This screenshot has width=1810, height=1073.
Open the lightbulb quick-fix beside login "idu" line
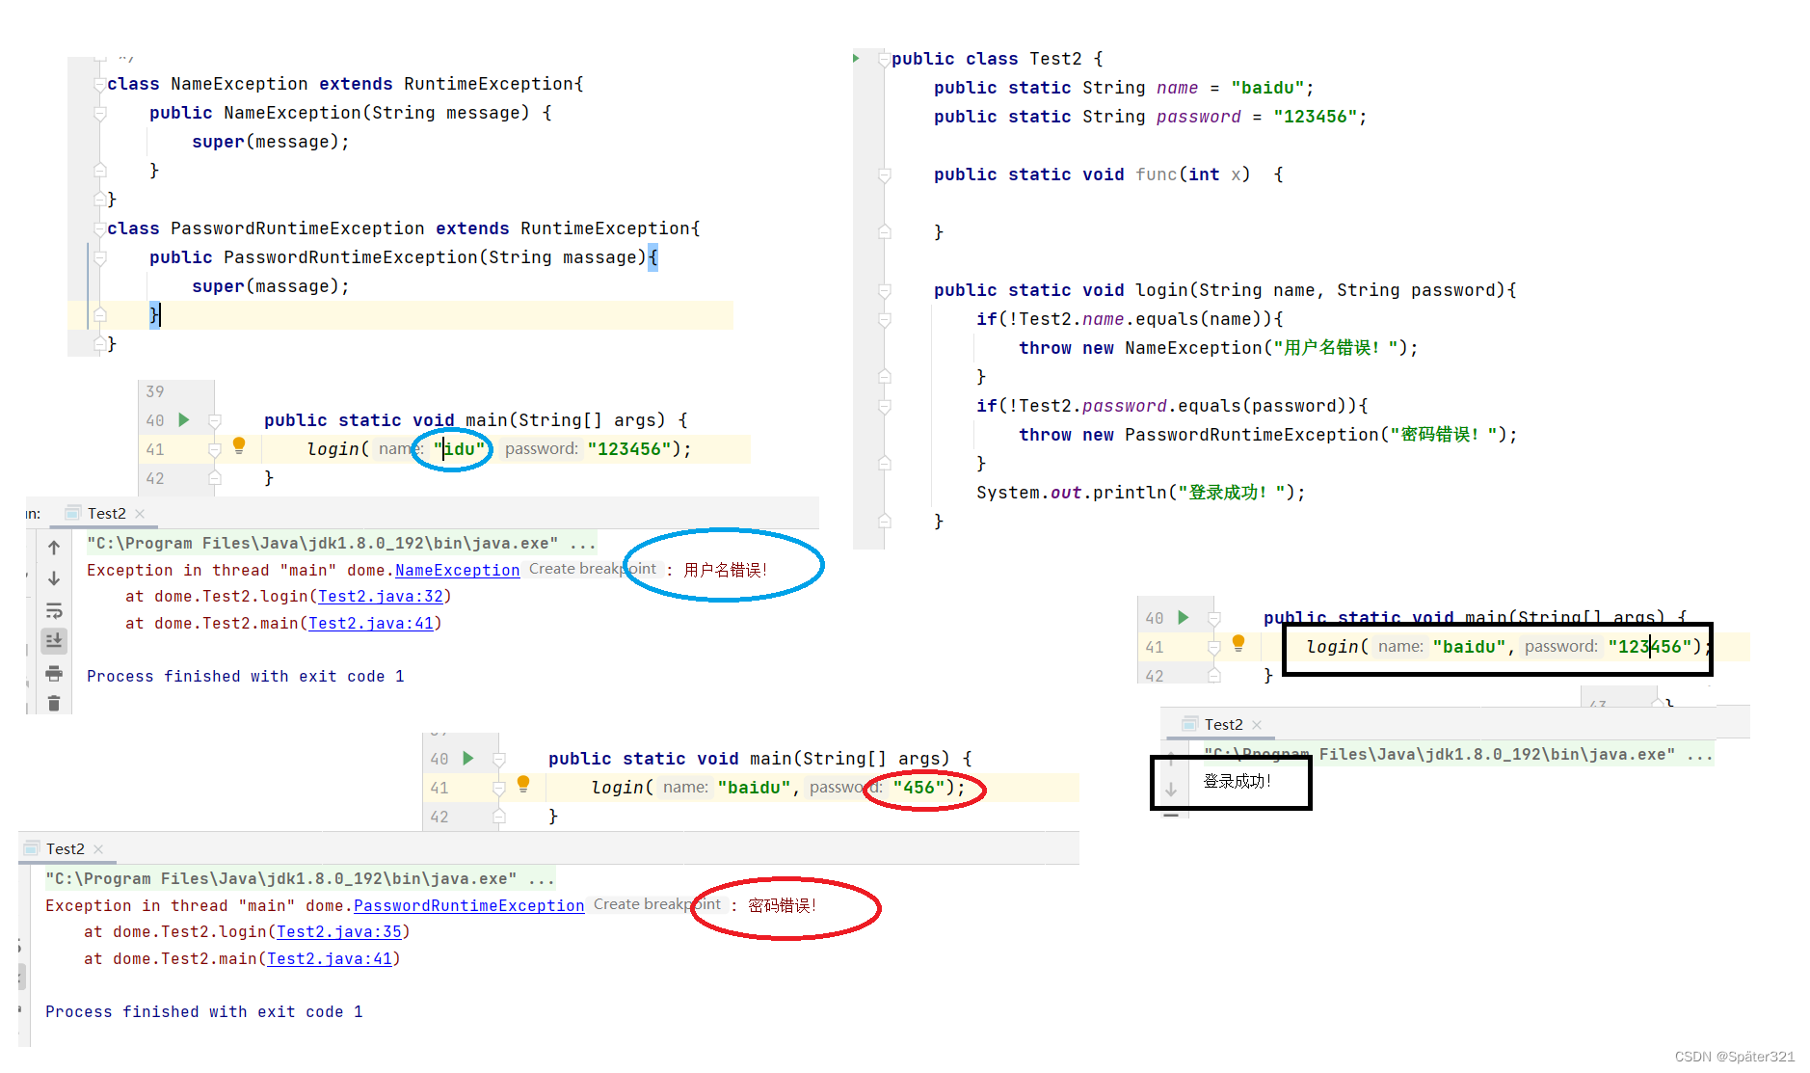pos(239,445)
